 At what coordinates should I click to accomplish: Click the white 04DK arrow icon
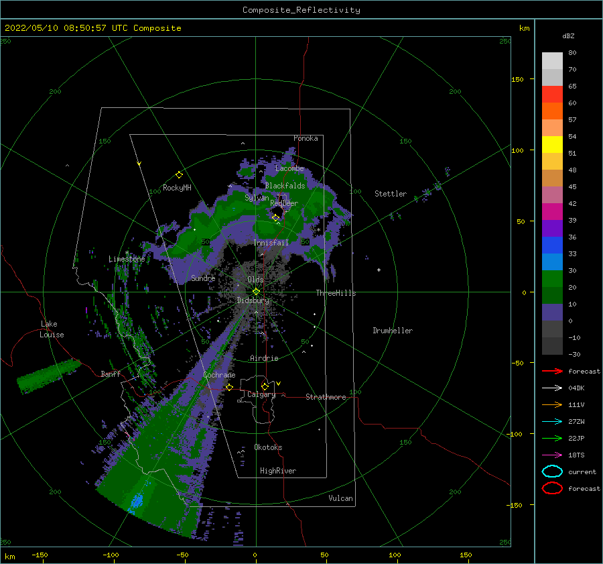[552, 388]
